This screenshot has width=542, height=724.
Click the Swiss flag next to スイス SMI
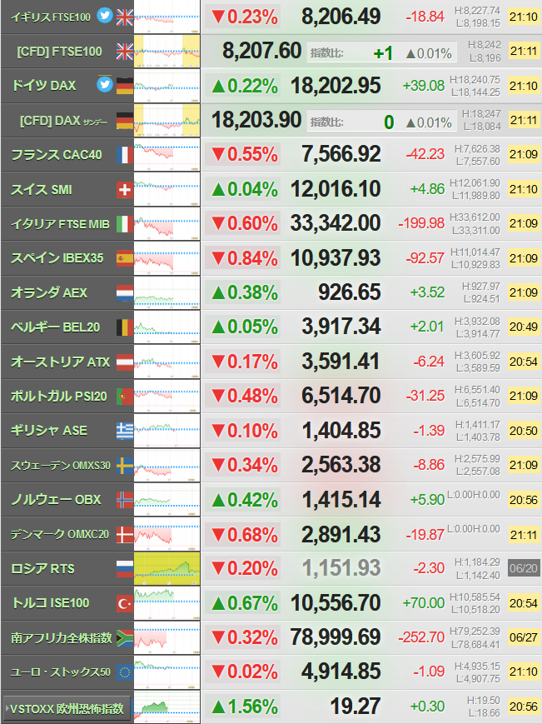point(125,189)
